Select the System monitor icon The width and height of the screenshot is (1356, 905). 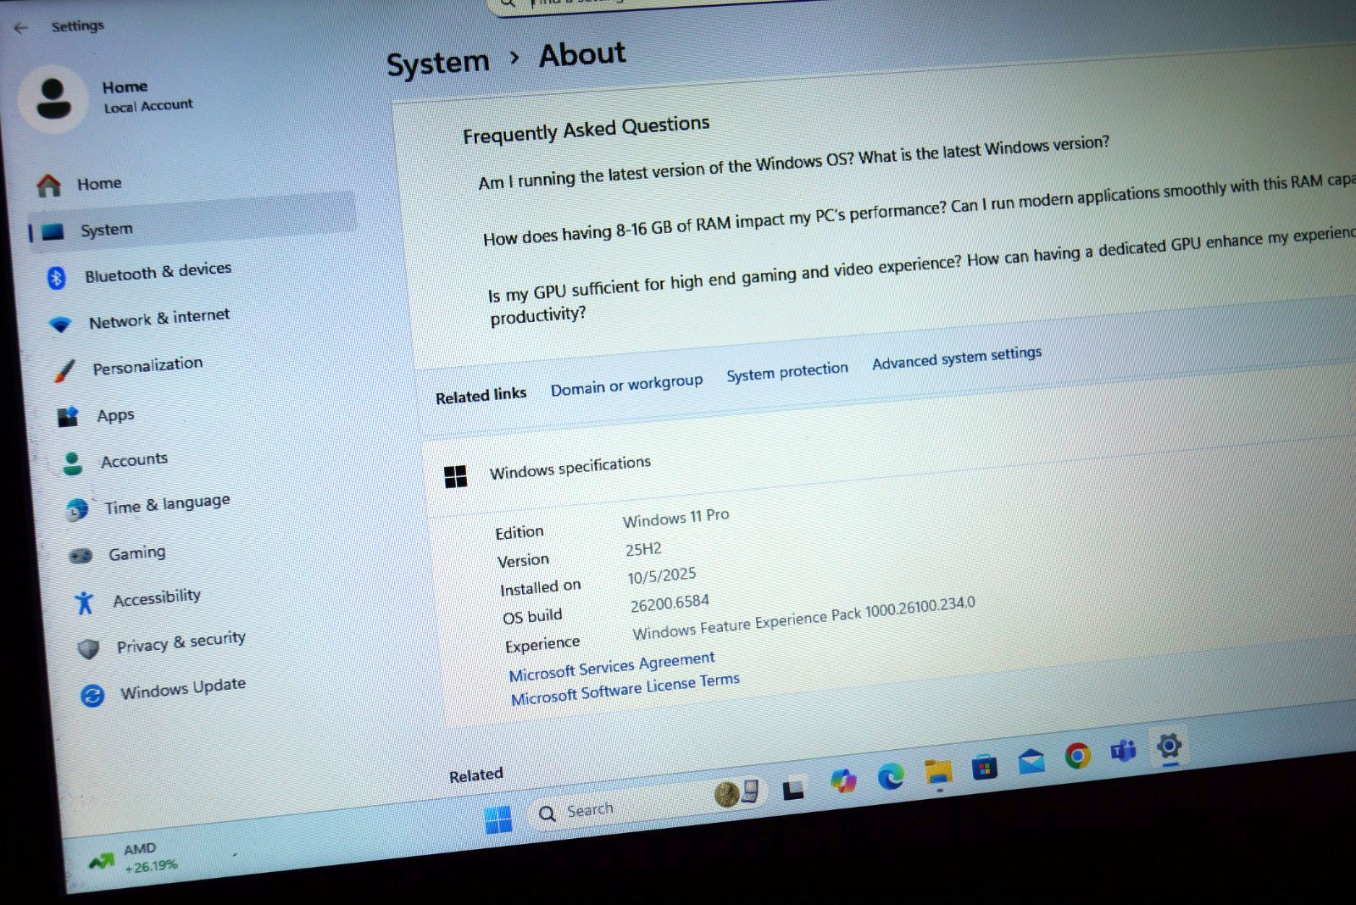(53, 231)
